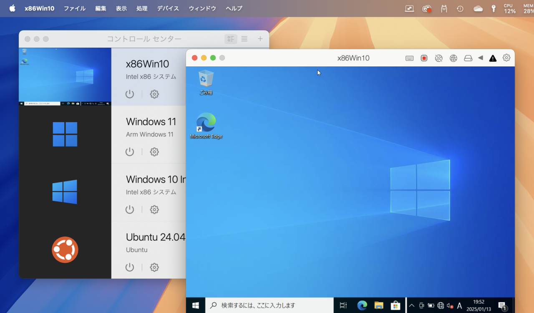Image resolution: width=534 pixels, height=313 pixels.
Task: Collapse toolbar with the left triangle arrow
Action: pyautogui.click(x=481, y=58)
